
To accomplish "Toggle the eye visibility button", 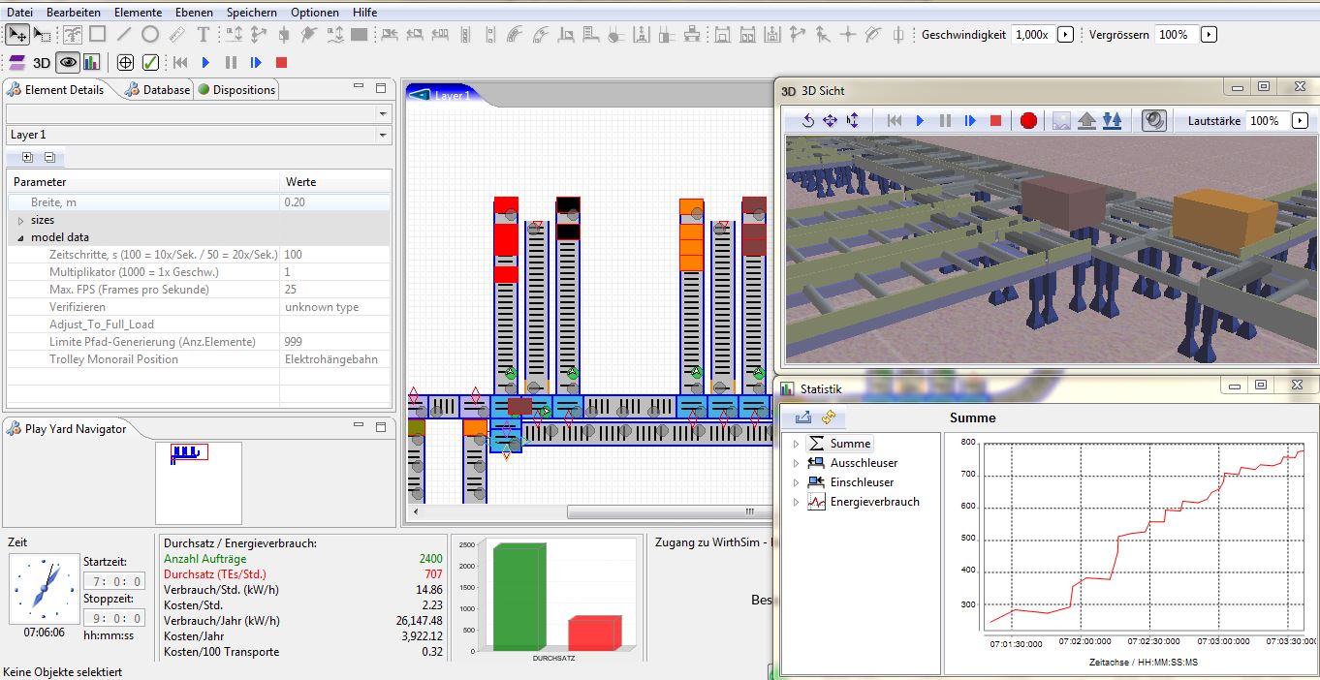I will pyautogui.click(x=67, y=63).
